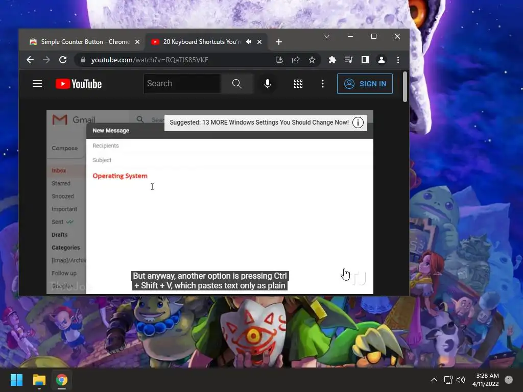The image size is (523, 392).
Task: Open the YouTube apps grid
Action: pyautogui.click(x=298, y=84)
